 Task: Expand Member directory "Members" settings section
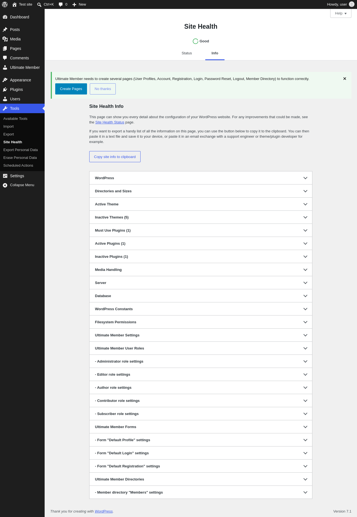click(201, 492)
